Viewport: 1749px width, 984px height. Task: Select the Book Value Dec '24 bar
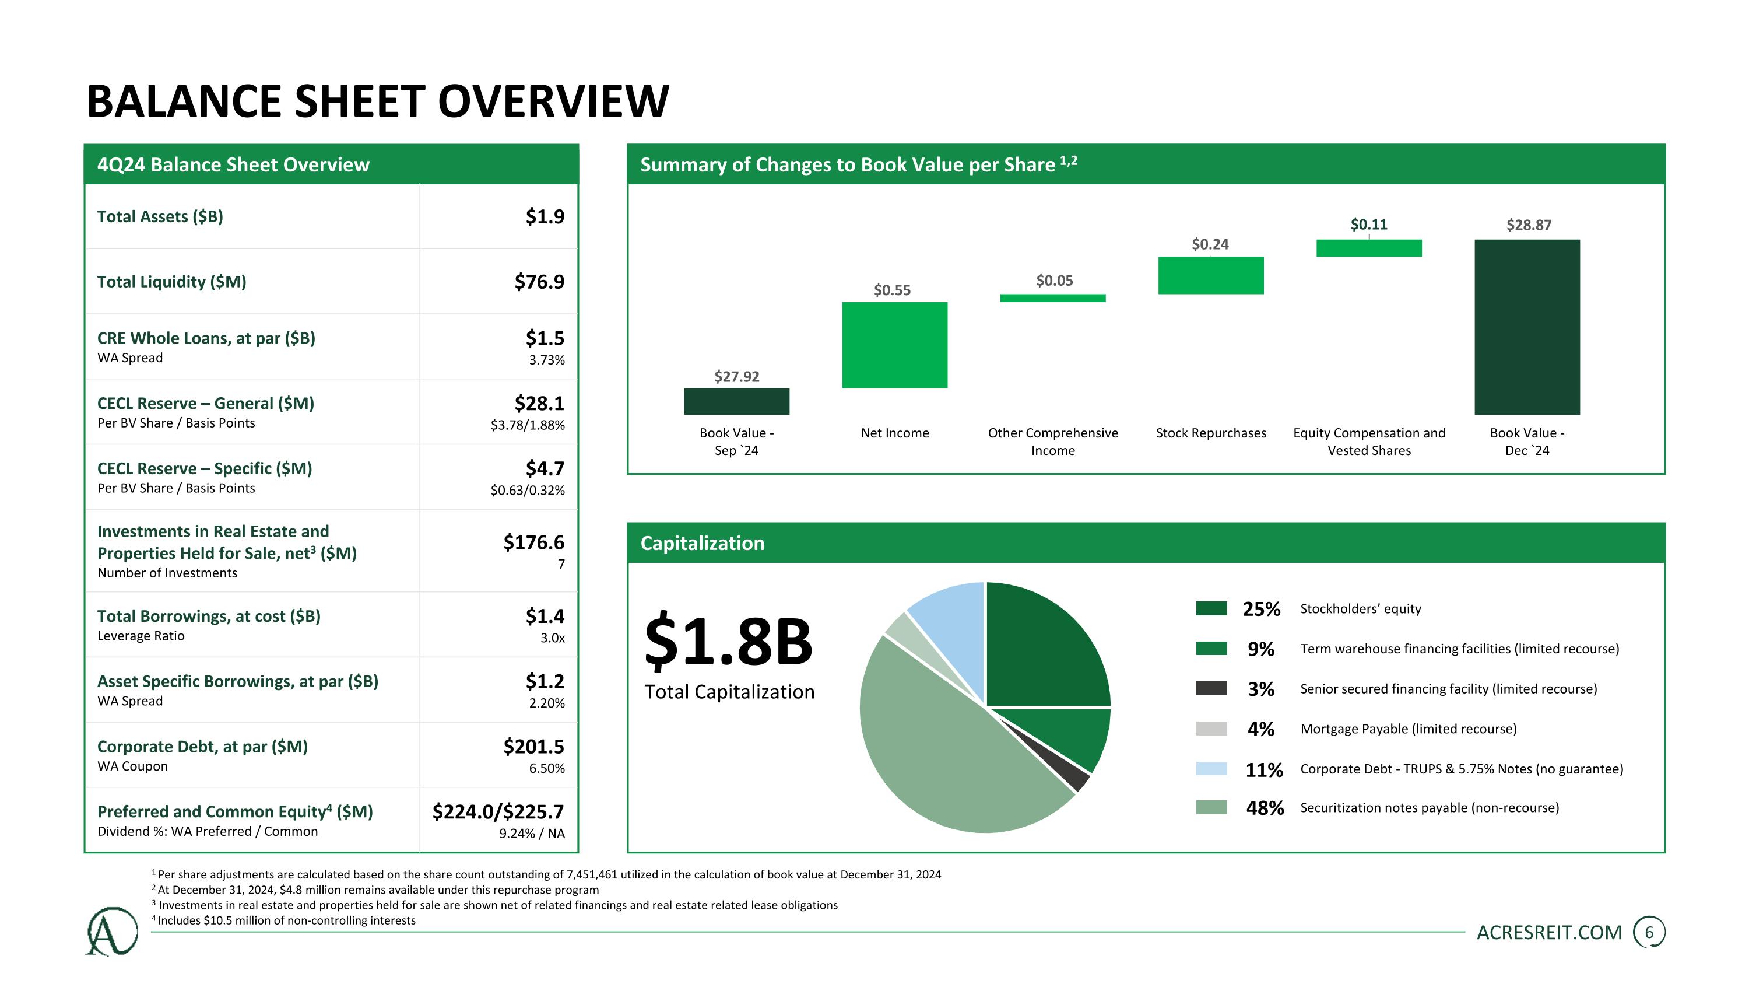pyautogui.click(x=1526, y=327)
